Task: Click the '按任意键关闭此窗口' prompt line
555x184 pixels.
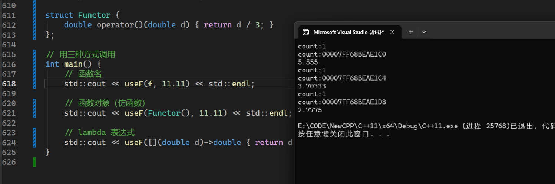Action: tap(344, 134)
